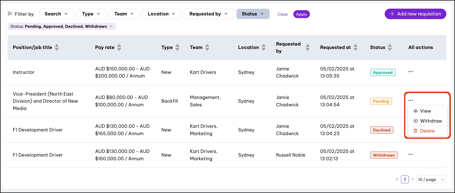The image size is (455, 193).
Task: Expand the Requested by filter
Action: click(209, 14)
